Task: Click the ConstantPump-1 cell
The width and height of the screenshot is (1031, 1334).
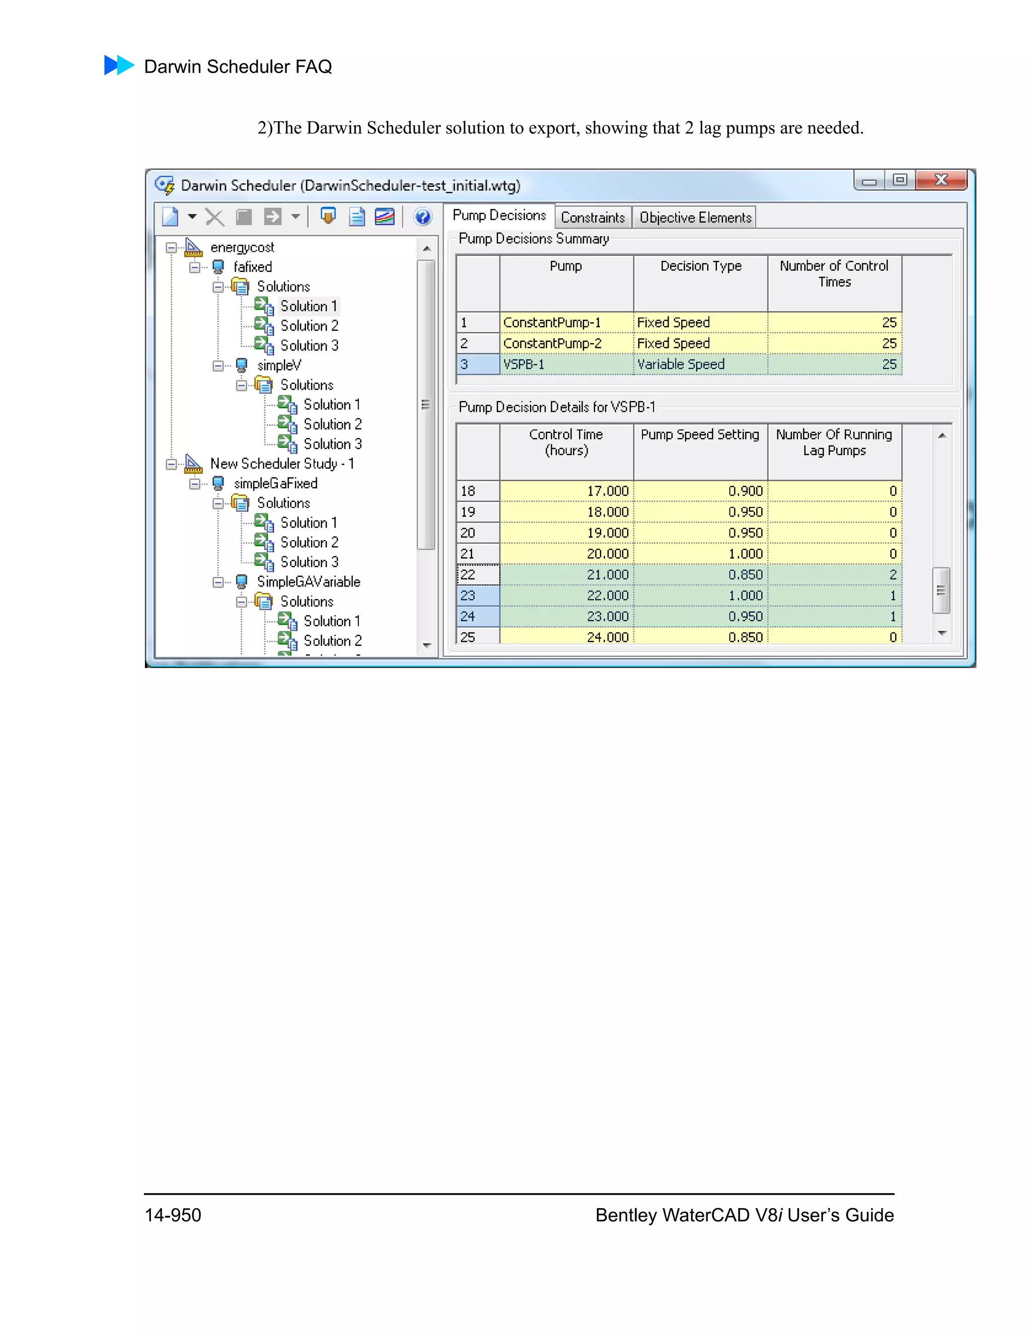Action: [x=566, y=323]
